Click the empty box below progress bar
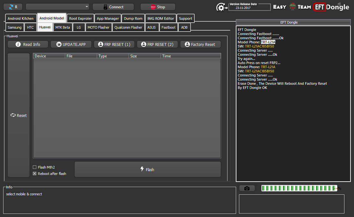This screenshot has height=217, width=354. point(292,204)
